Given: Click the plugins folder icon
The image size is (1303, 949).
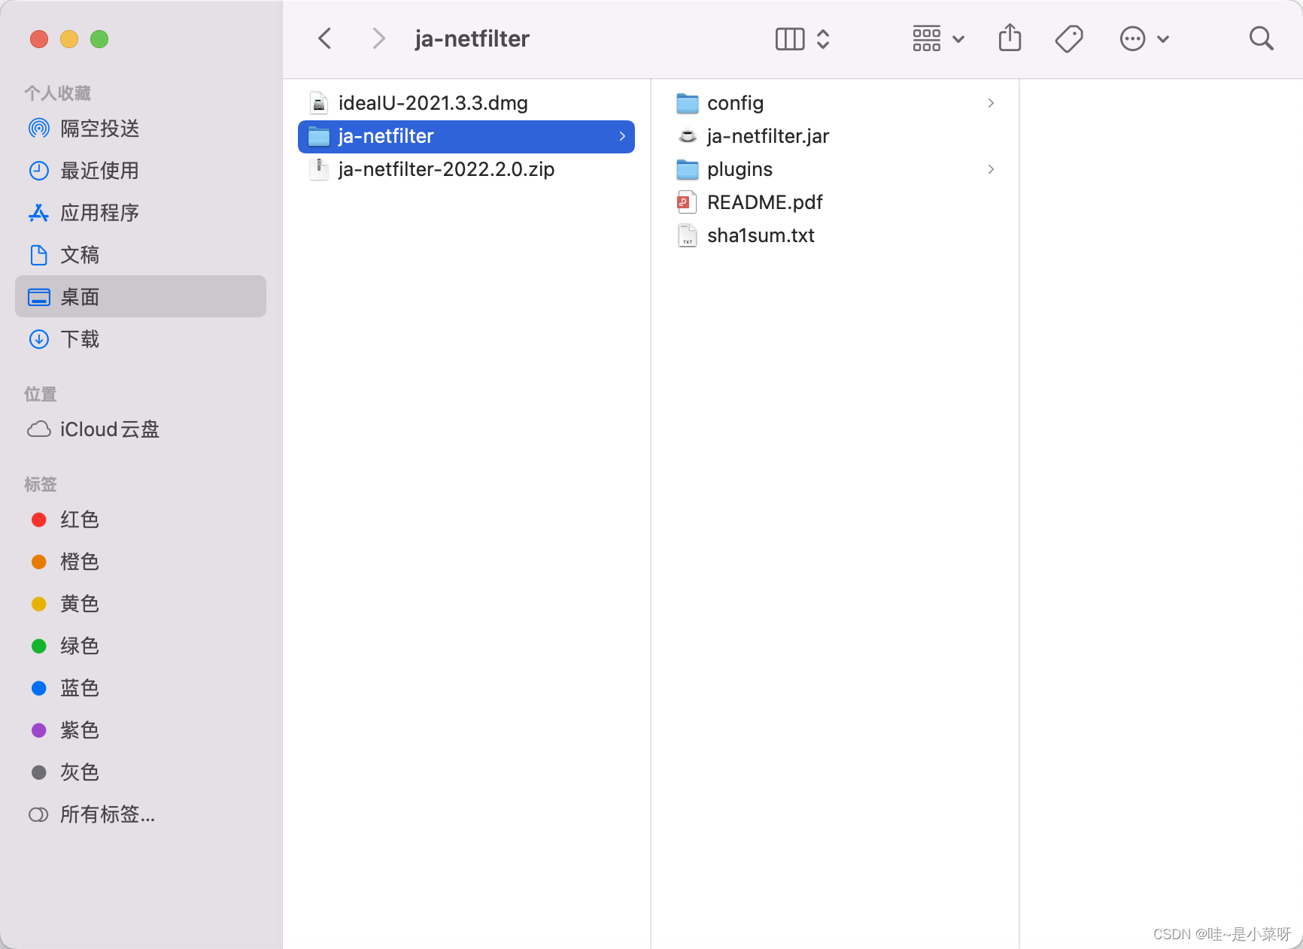Looking at the screenshot, I should pos(688,169).
